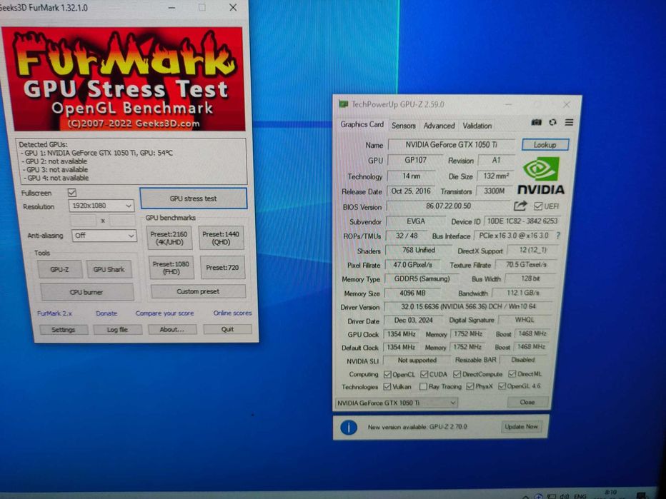Image resolution: width=666 pixels, height=499 pixels.
Task: Click the taskbar clock
Action: (x=612, y=494)
